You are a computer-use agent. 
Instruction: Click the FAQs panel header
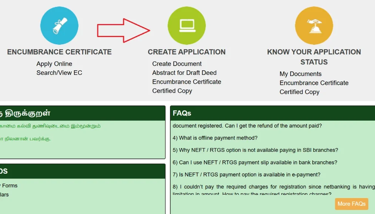(272, 113)
